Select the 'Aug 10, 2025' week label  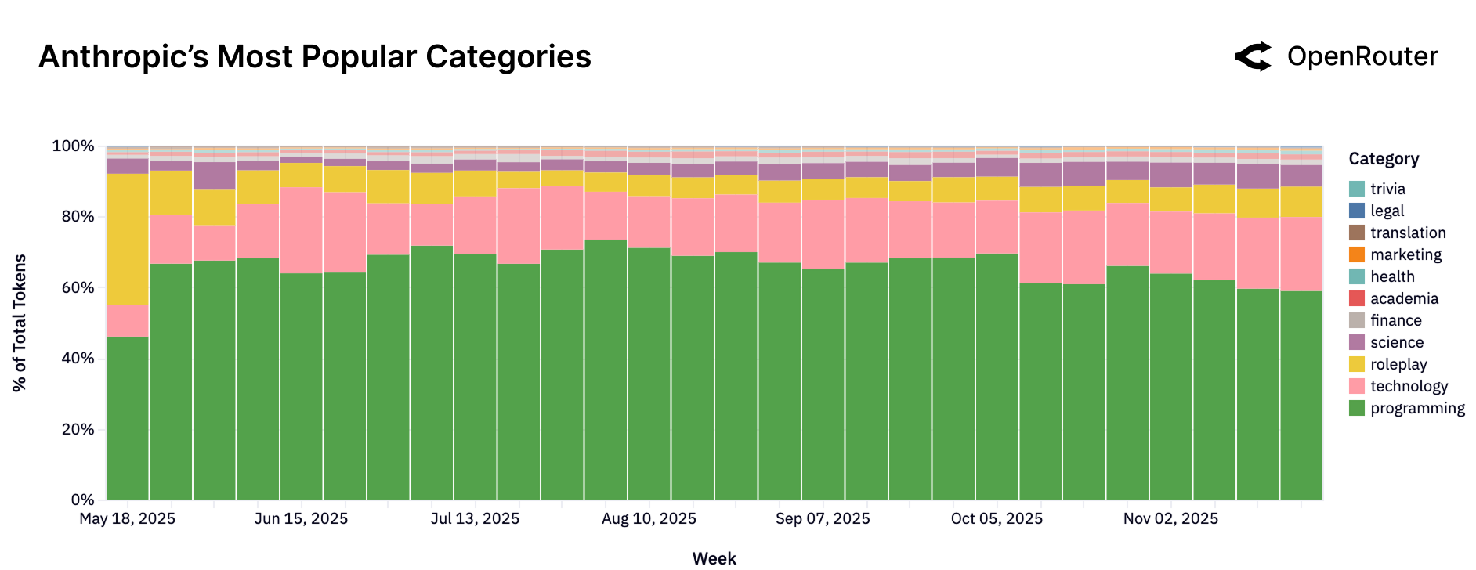click(649, 519)
